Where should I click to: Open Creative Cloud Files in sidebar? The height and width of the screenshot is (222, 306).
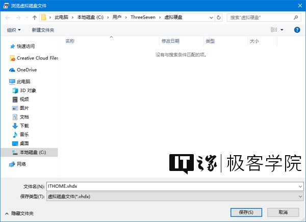coord(36,58)
